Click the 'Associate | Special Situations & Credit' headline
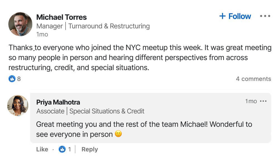The width and height of the screenshot is (279, 166). [90, 111]
